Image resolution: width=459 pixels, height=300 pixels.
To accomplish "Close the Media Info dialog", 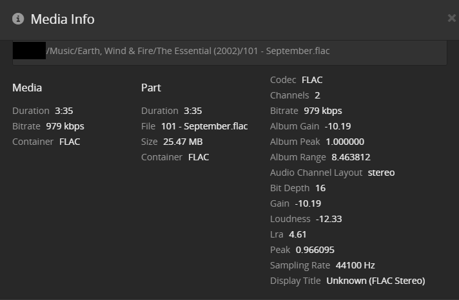I will coord(451,19).
